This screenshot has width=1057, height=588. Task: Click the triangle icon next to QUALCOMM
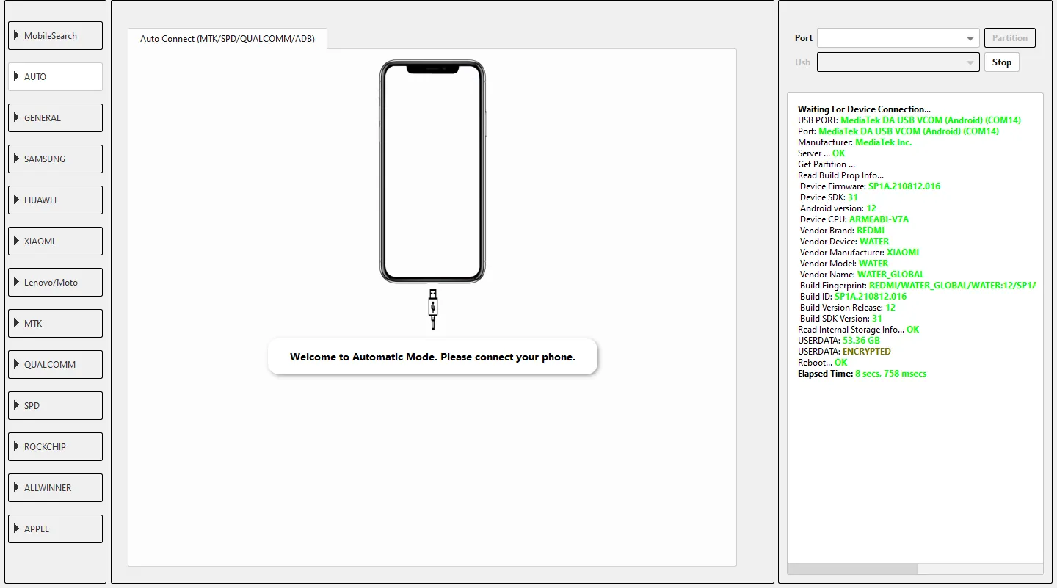17,364
